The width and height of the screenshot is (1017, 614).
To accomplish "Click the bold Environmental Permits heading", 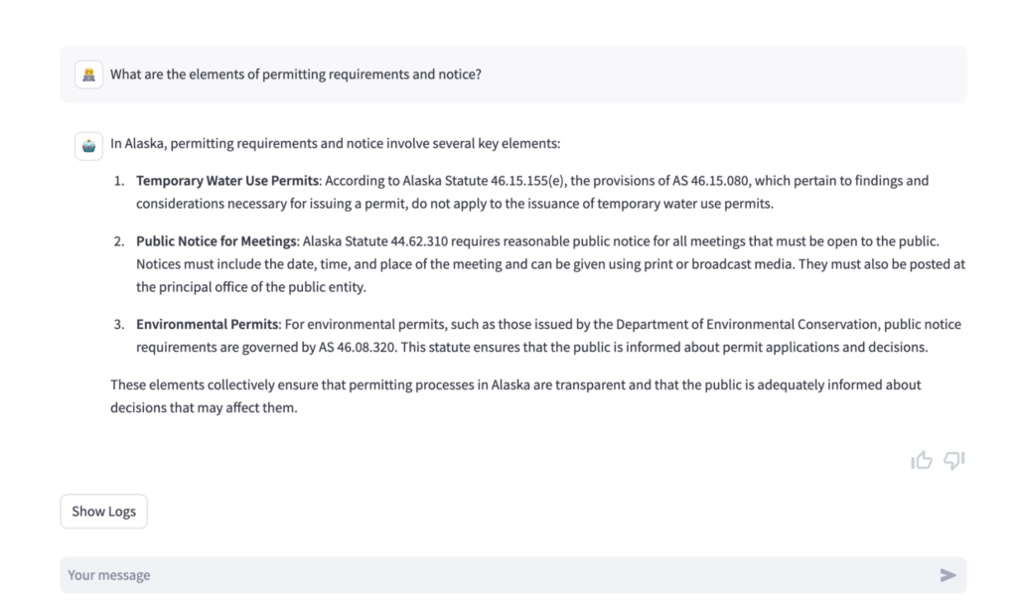I will [209, 325].
